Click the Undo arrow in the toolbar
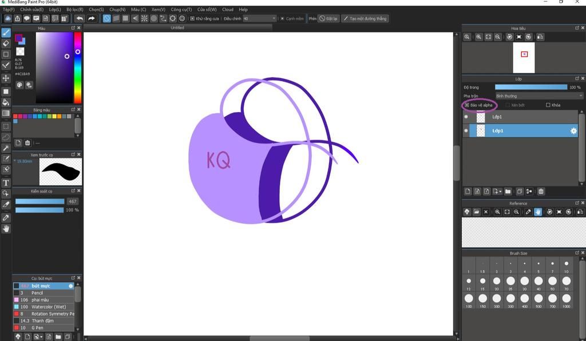The height and width of the screenshot is (341, 586). tap(80, 18)
